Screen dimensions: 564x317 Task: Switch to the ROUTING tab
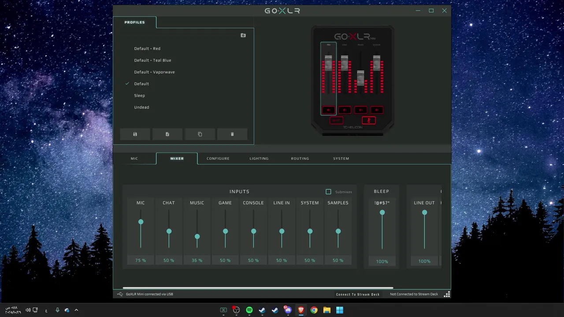(300, 158)
